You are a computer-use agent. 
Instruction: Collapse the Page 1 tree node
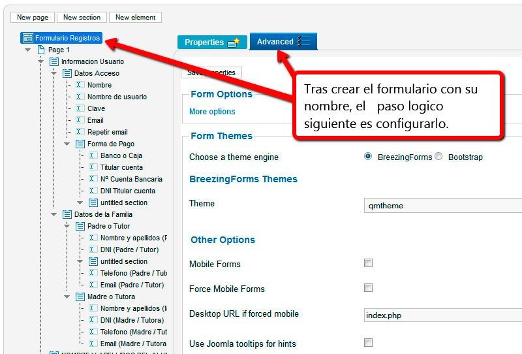(28, 50)
